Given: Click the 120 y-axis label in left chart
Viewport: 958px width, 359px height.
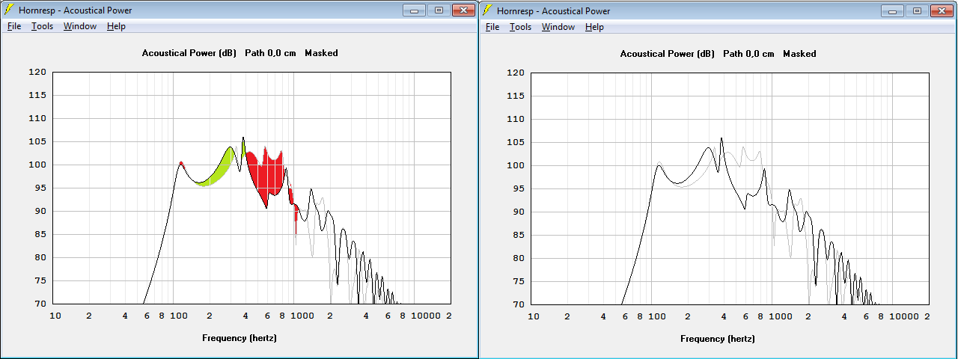Looking at the screenshot, I should pos(38,73).
